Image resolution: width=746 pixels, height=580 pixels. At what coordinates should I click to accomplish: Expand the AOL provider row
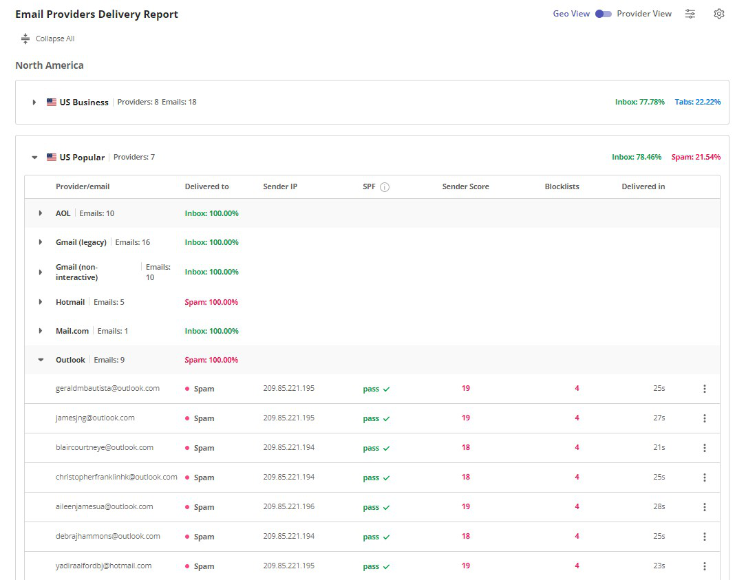pyautogui.click(x=41, y=213)
